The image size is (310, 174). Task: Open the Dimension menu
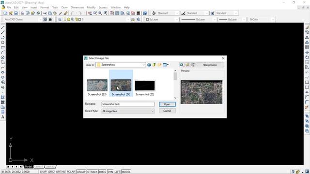click(x=77, y=7)
